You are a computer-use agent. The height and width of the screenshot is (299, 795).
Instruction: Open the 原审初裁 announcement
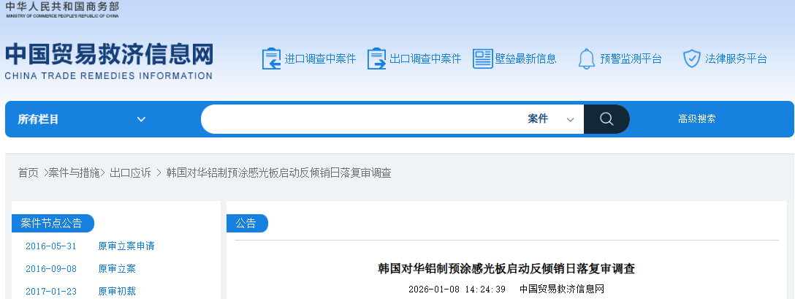(x=117, y=292)
